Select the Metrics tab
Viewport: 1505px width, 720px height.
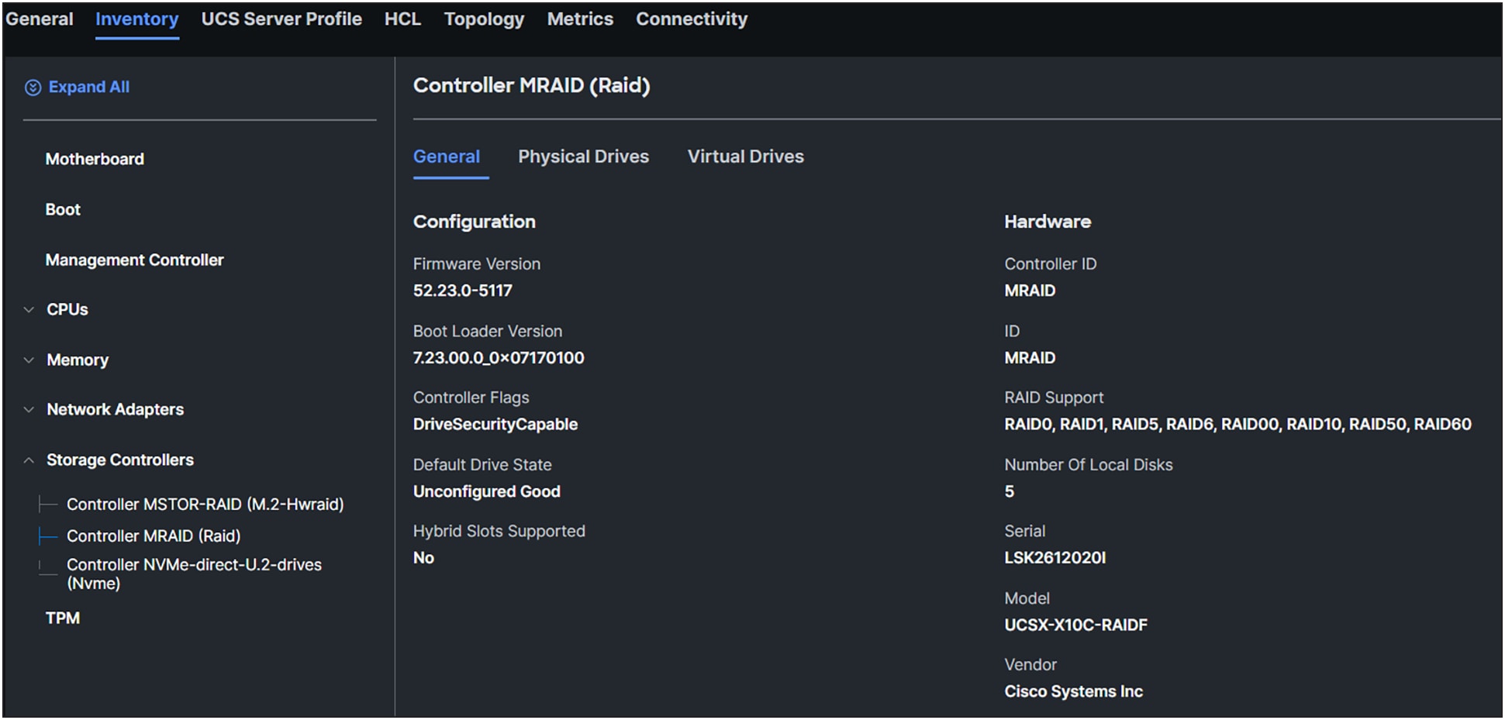[x=580, y=19]
